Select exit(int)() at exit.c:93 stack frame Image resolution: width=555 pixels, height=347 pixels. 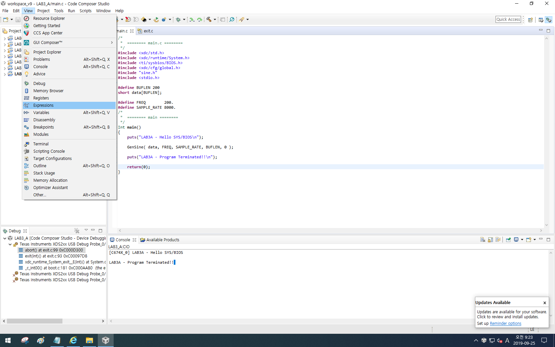click(x=53, y=256)
